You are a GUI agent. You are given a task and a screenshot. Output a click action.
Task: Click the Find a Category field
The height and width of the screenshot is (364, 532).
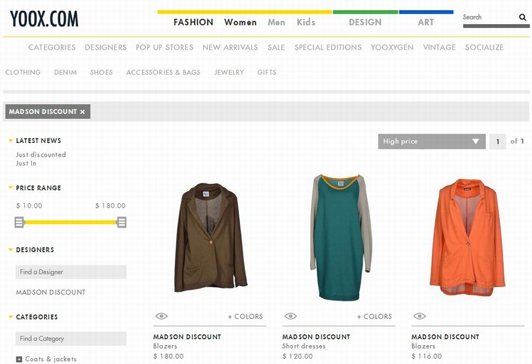[x=71, y=339]
